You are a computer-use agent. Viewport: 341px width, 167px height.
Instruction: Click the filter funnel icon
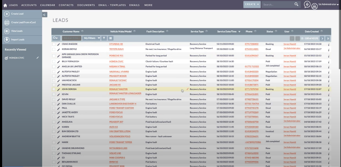click(x=104, y=38)
